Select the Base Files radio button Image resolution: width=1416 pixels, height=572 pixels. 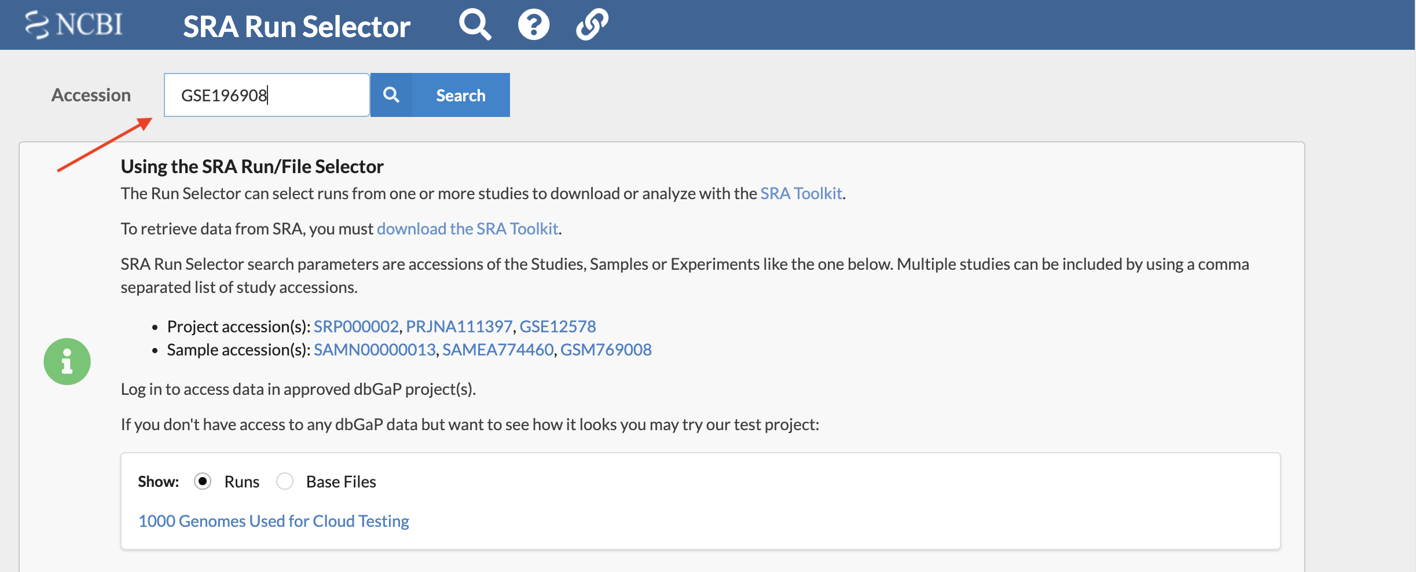[285, 481]
